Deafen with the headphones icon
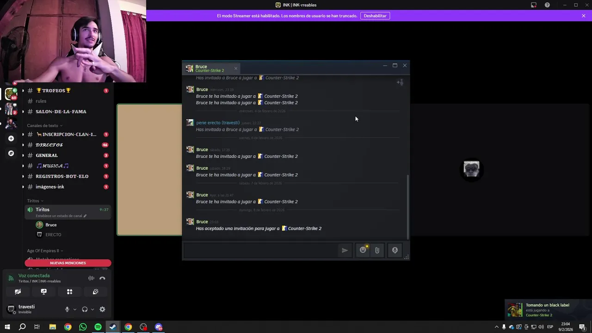Screen dimensions: 592x333 [x=85, y=309]
